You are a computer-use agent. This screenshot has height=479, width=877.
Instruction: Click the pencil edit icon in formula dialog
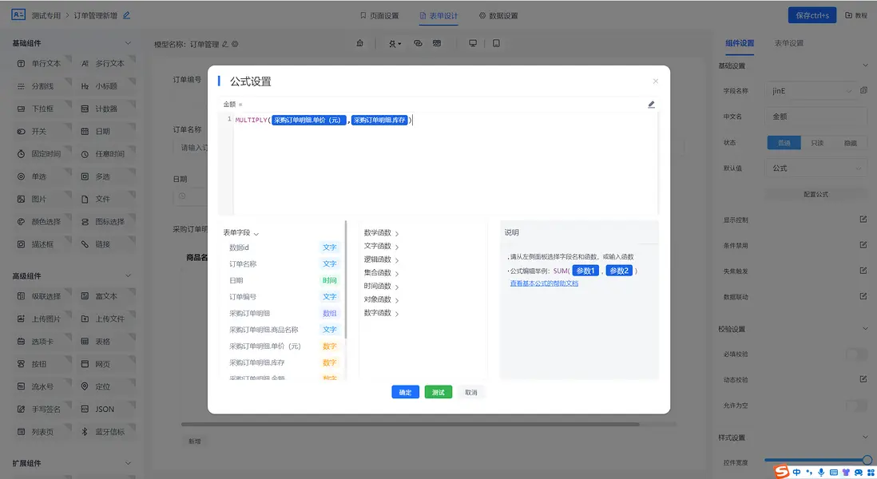tap(651, 105)
